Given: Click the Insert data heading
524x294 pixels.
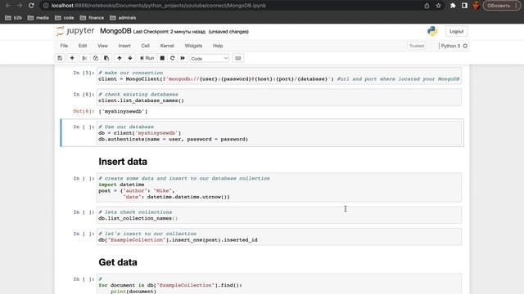Looking at the screenshot, I should tap(123, 162).
